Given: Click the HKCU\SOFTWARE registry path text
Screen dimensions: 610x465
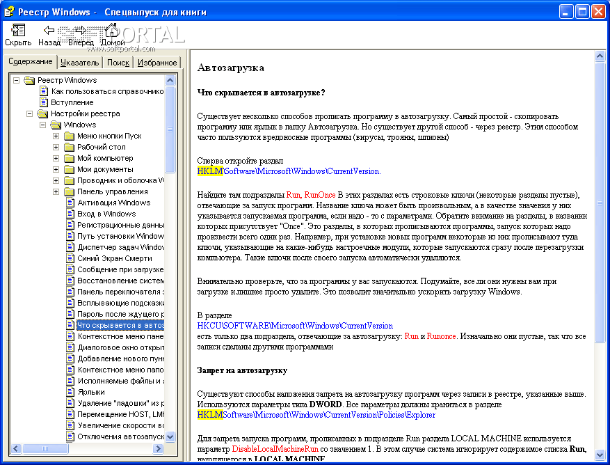Looking at the screenshot, I should pyautogui.click(x=295, y=326).
